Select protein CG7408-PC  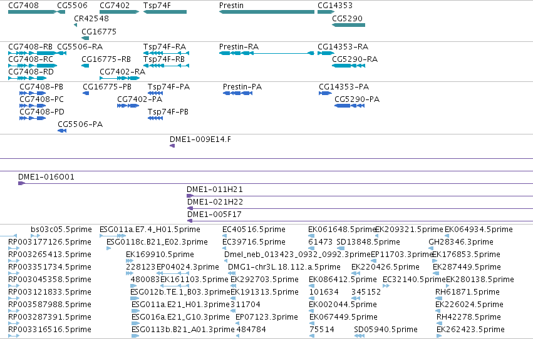click(x=33, y=106)
